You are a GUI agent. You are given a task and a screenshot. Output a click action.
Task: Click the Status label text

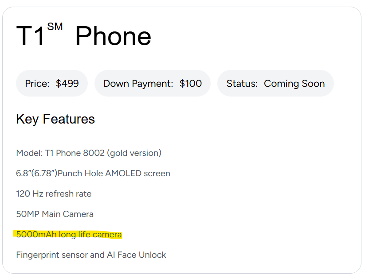(242, 83)
